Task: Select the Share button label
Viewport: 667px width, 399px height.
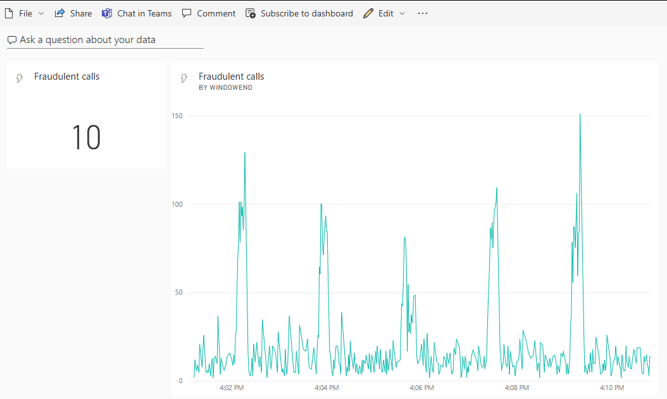Action: click(81, 14)
